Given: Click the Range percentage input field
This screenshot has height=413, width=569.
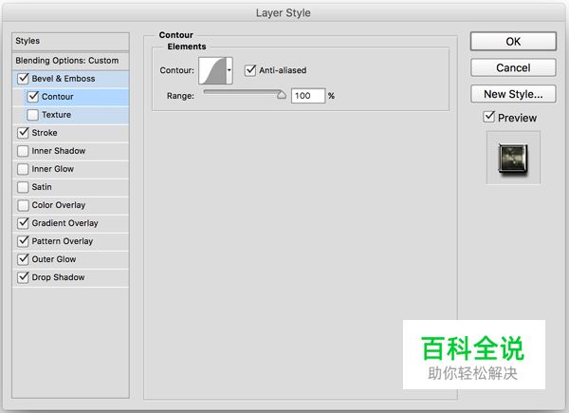Looking at the screenshot, I should [x=307, y=96].
